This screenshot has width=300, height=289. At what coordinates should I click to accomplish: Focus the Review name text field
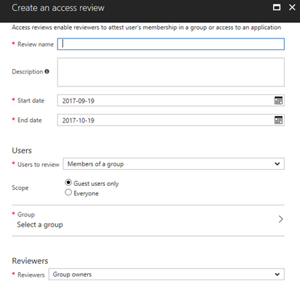click(171, 44)
